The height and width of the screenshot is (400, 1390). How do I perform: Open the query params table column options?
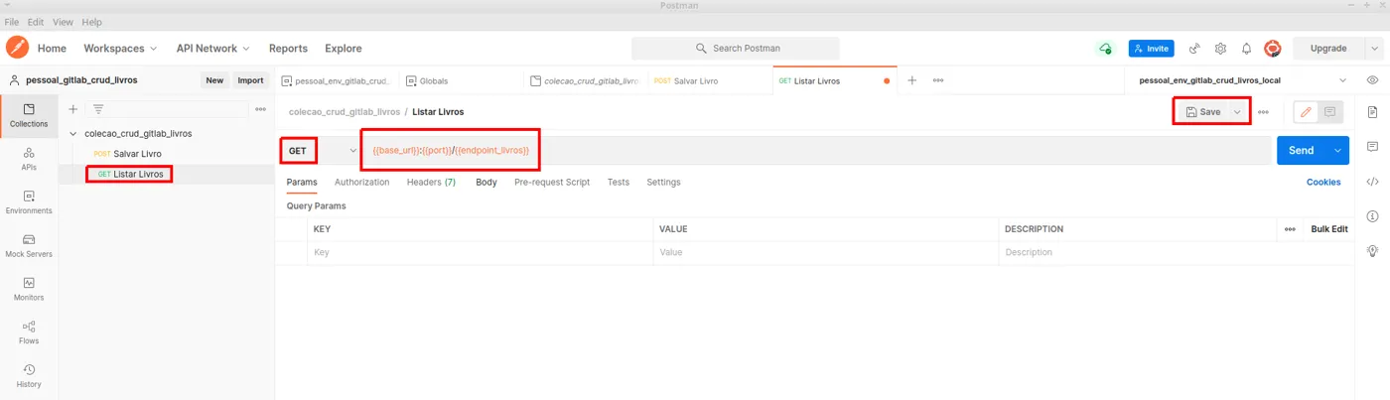(1290, 229)
